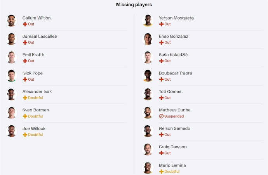268x175 pixels.
Task: Open Emil Krafth's player name link
Action: [x=33, y=55]
